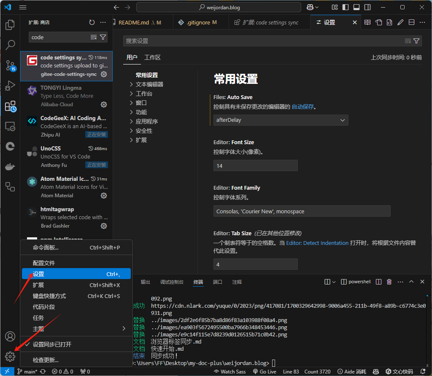Open the Explorer view in activity bar
This screenshot has height=376, width=432.
coord(10,25)
